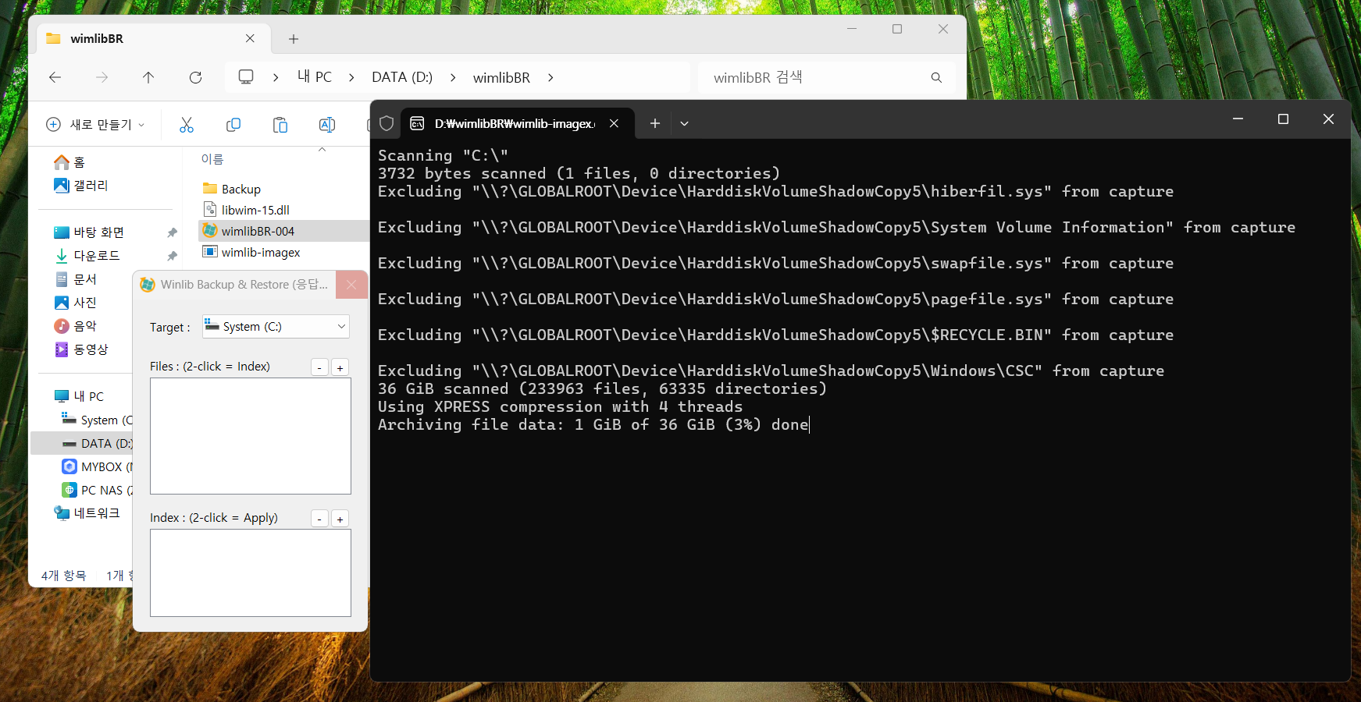Close the wimlib-imagex terminal tab
This screenshot has height=702, width=1361.
point(615,123)
